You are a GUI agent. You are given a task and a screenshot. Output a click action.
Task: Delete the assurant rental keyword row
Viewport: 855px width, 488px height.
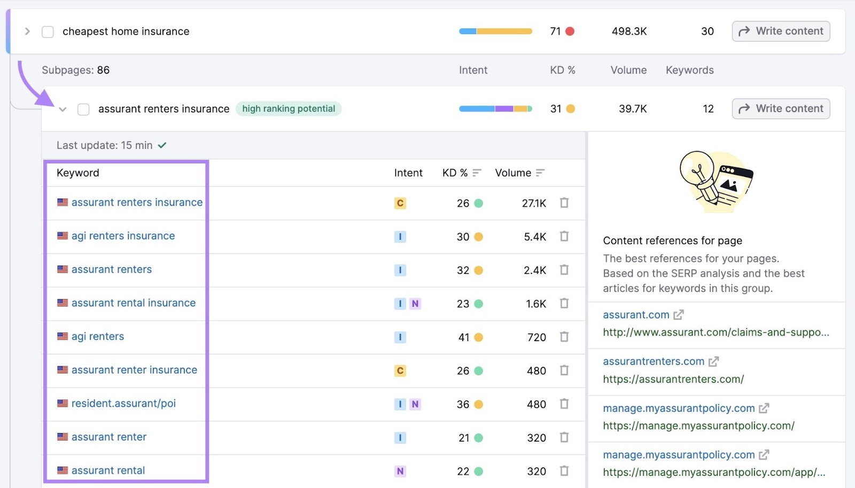coord(564,471)
